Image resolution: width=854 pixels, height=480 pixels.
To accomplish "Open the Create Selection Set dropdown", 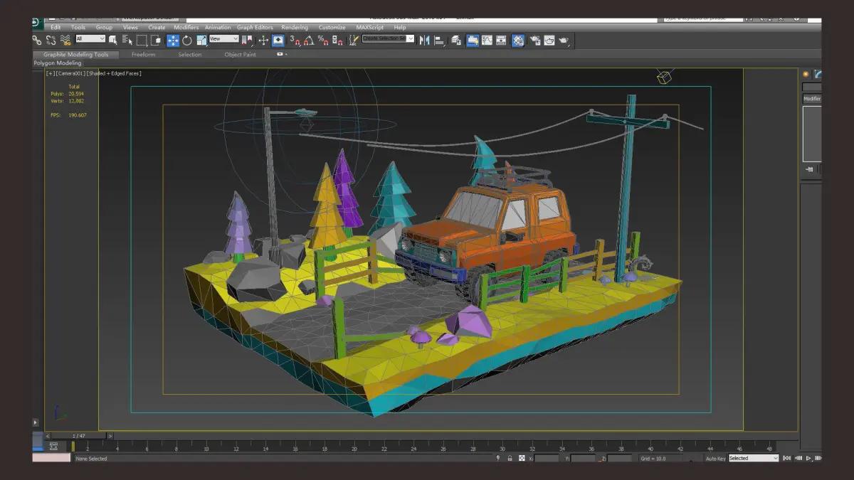I will (388, 39).
